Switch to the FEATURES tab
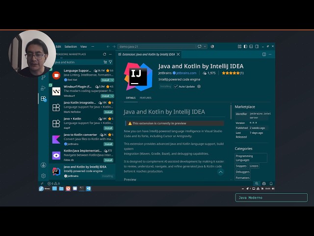This screenshot has width=314, height=236. [x=145, y=98]
